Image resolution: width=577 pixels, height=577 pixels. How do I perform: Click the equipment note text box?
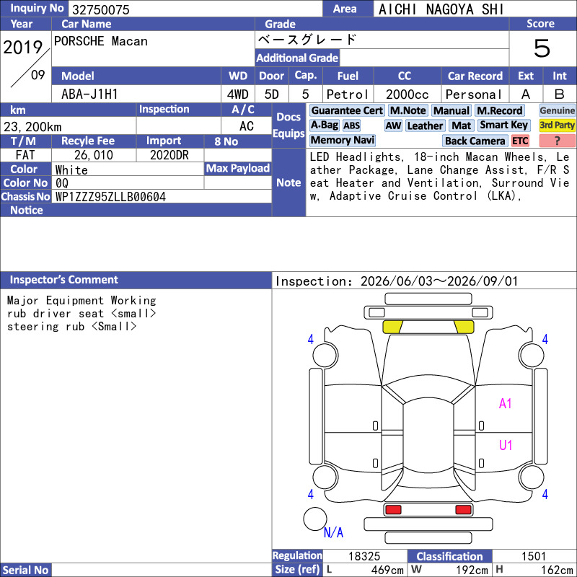441,182
